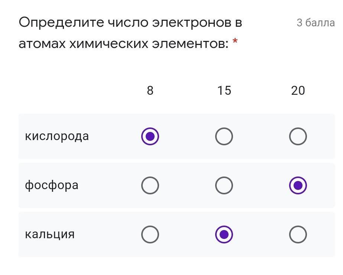343x275 pixels.
Task: Click the фосфора row label
Action: coord(52,185)
